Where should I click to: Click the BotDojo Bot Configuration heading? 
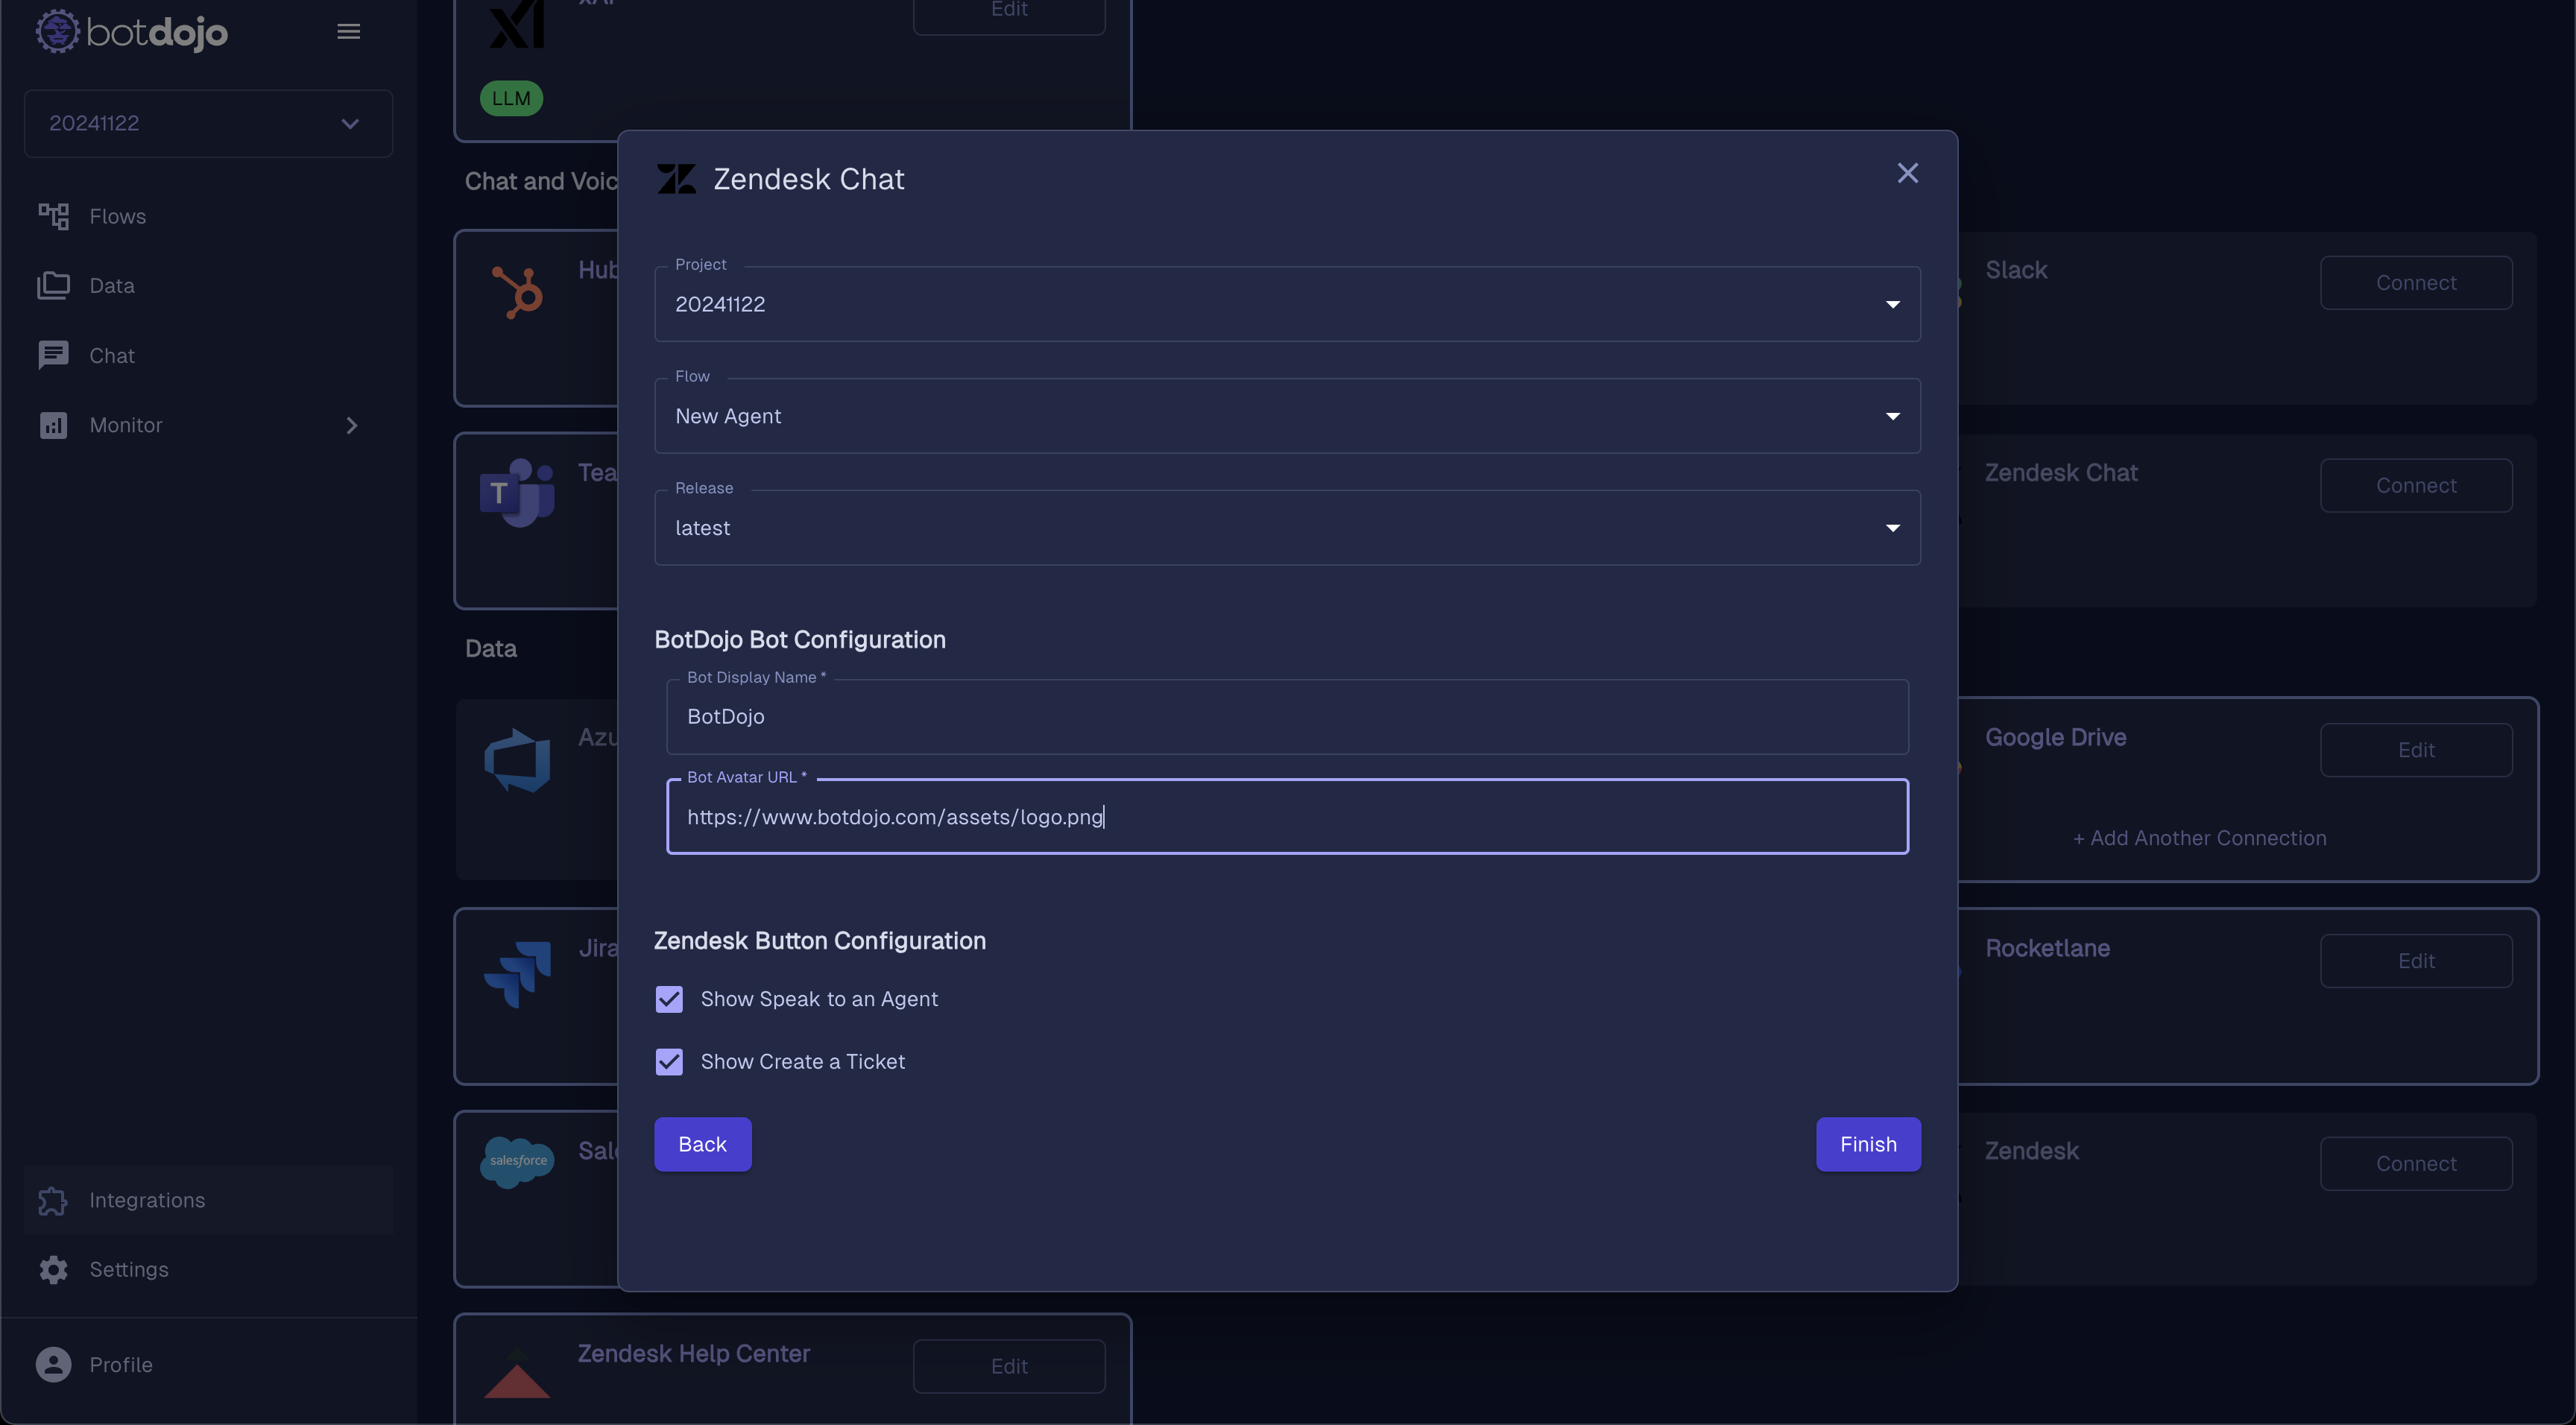click(x=800, y=640)
